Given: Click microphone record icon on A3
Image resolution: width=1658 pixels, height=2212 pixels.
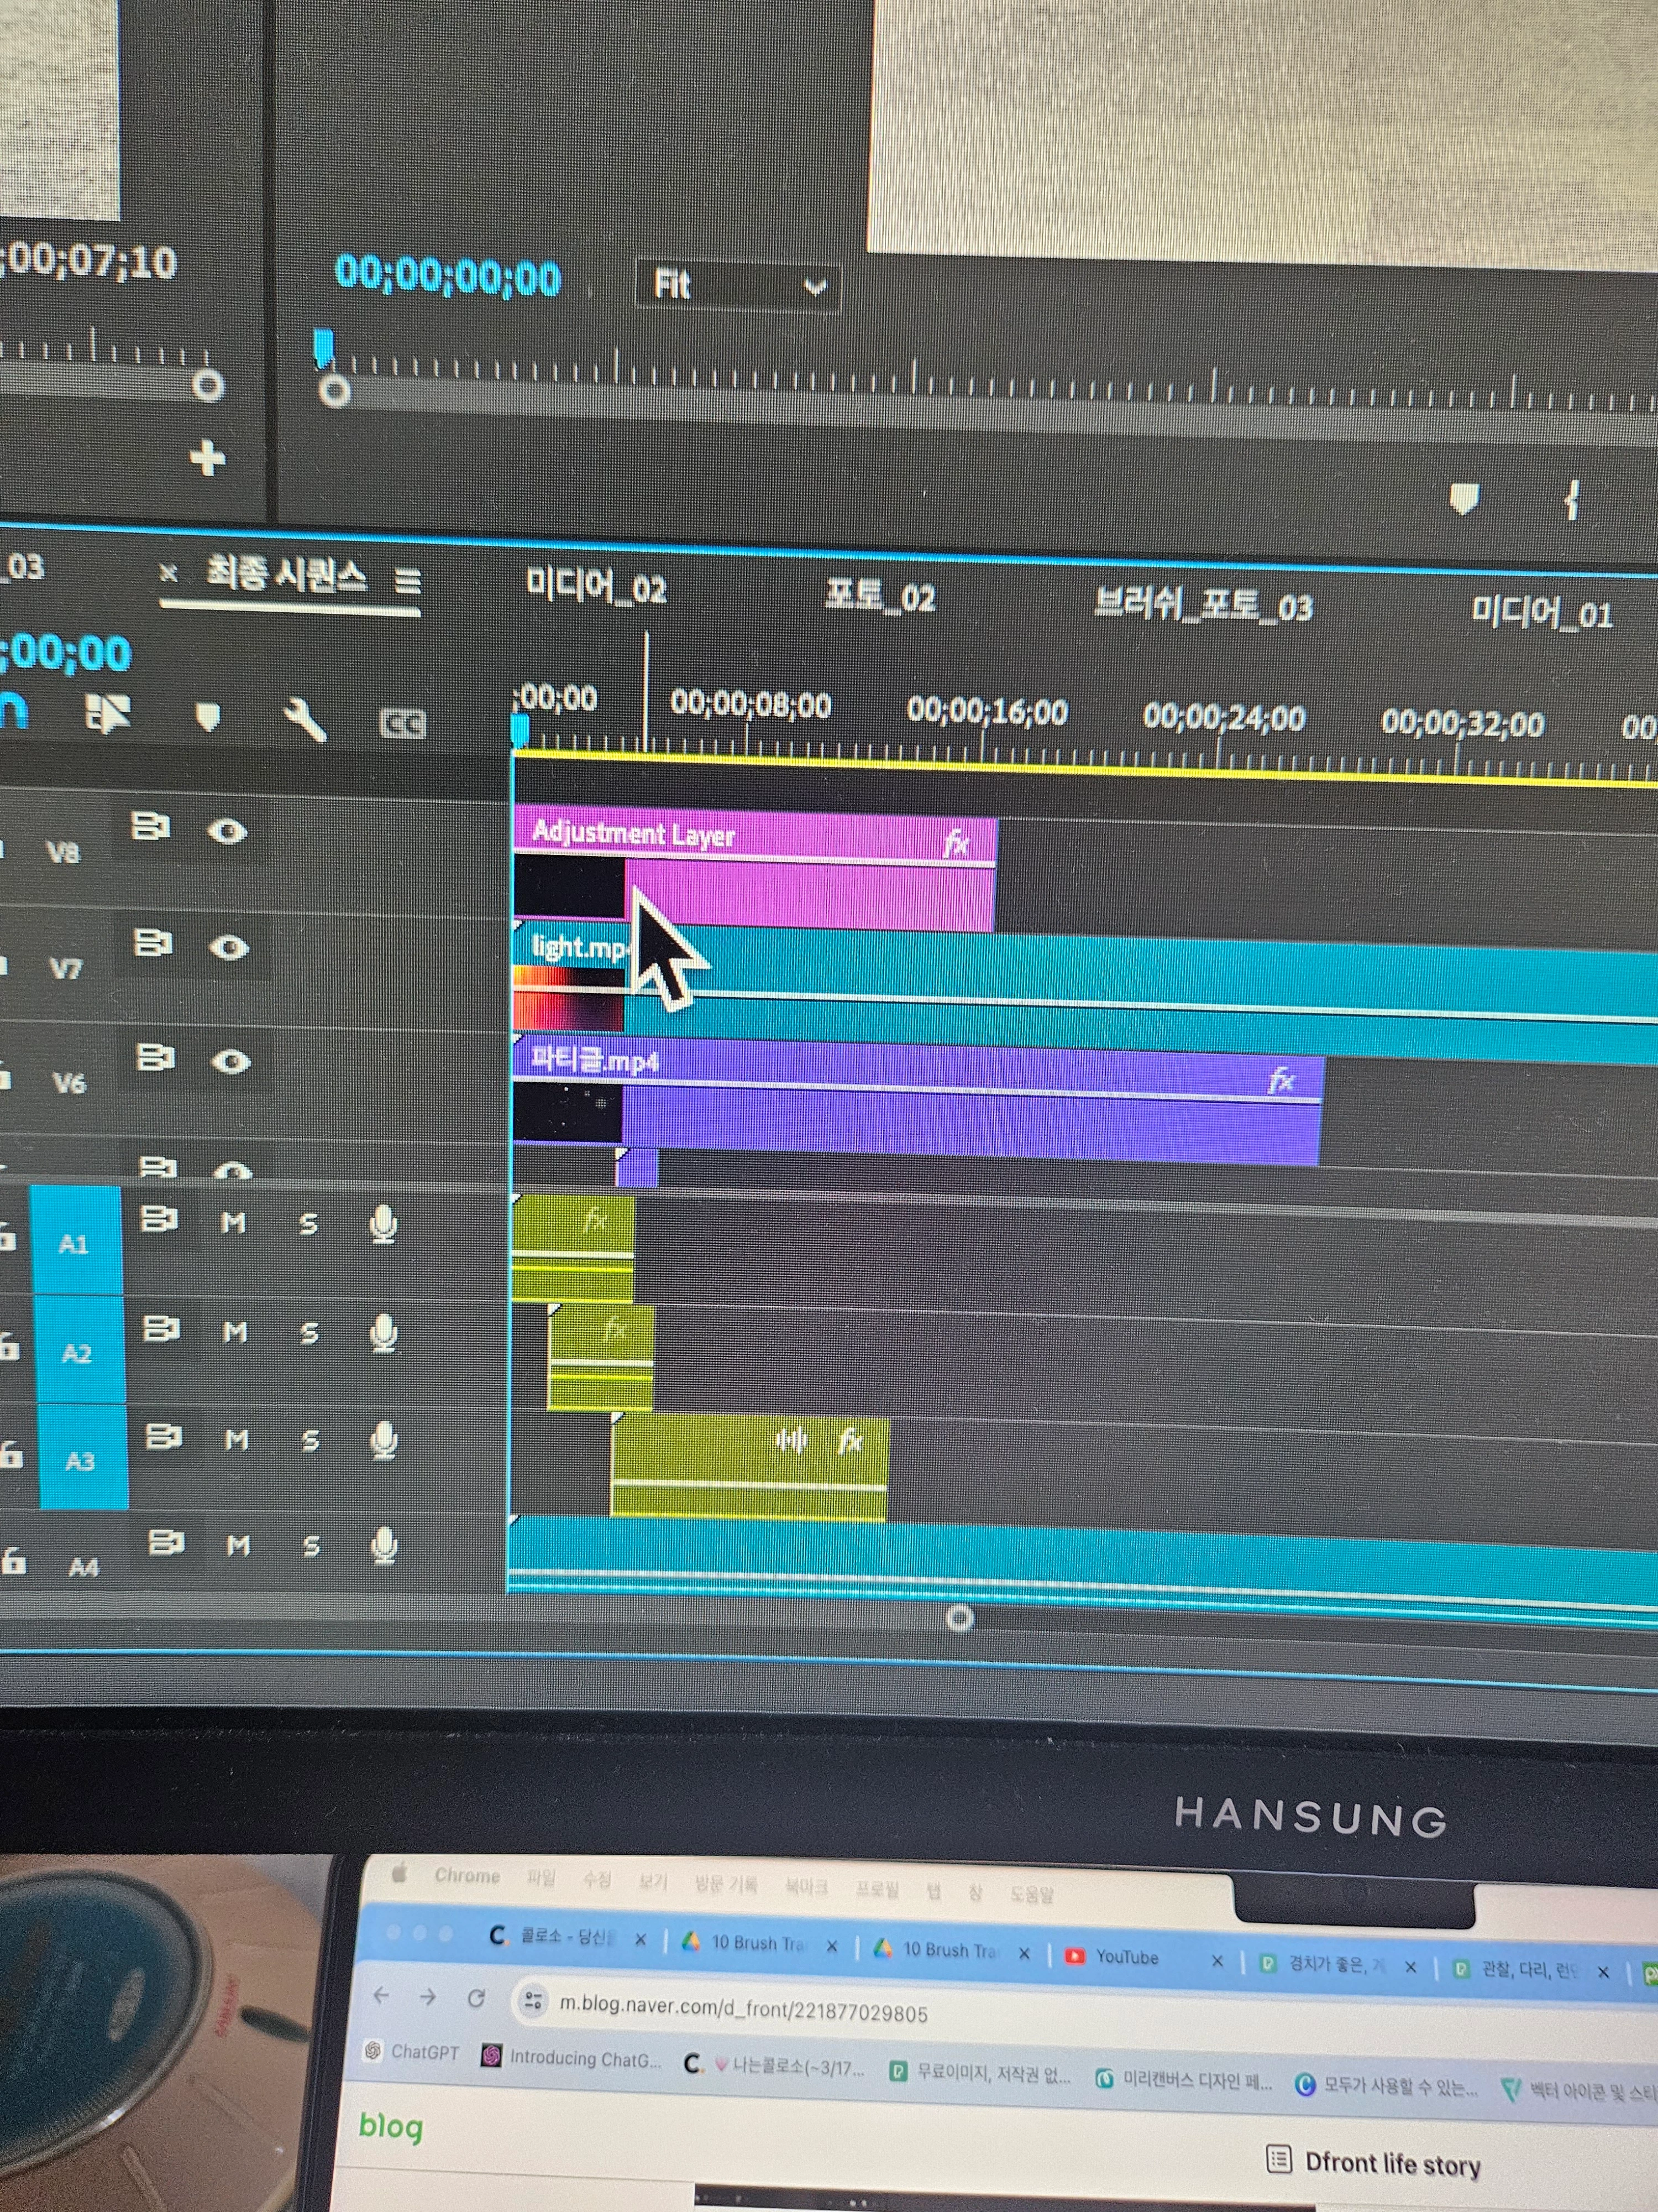Looking at the screenshot, I should point(384,1440).
